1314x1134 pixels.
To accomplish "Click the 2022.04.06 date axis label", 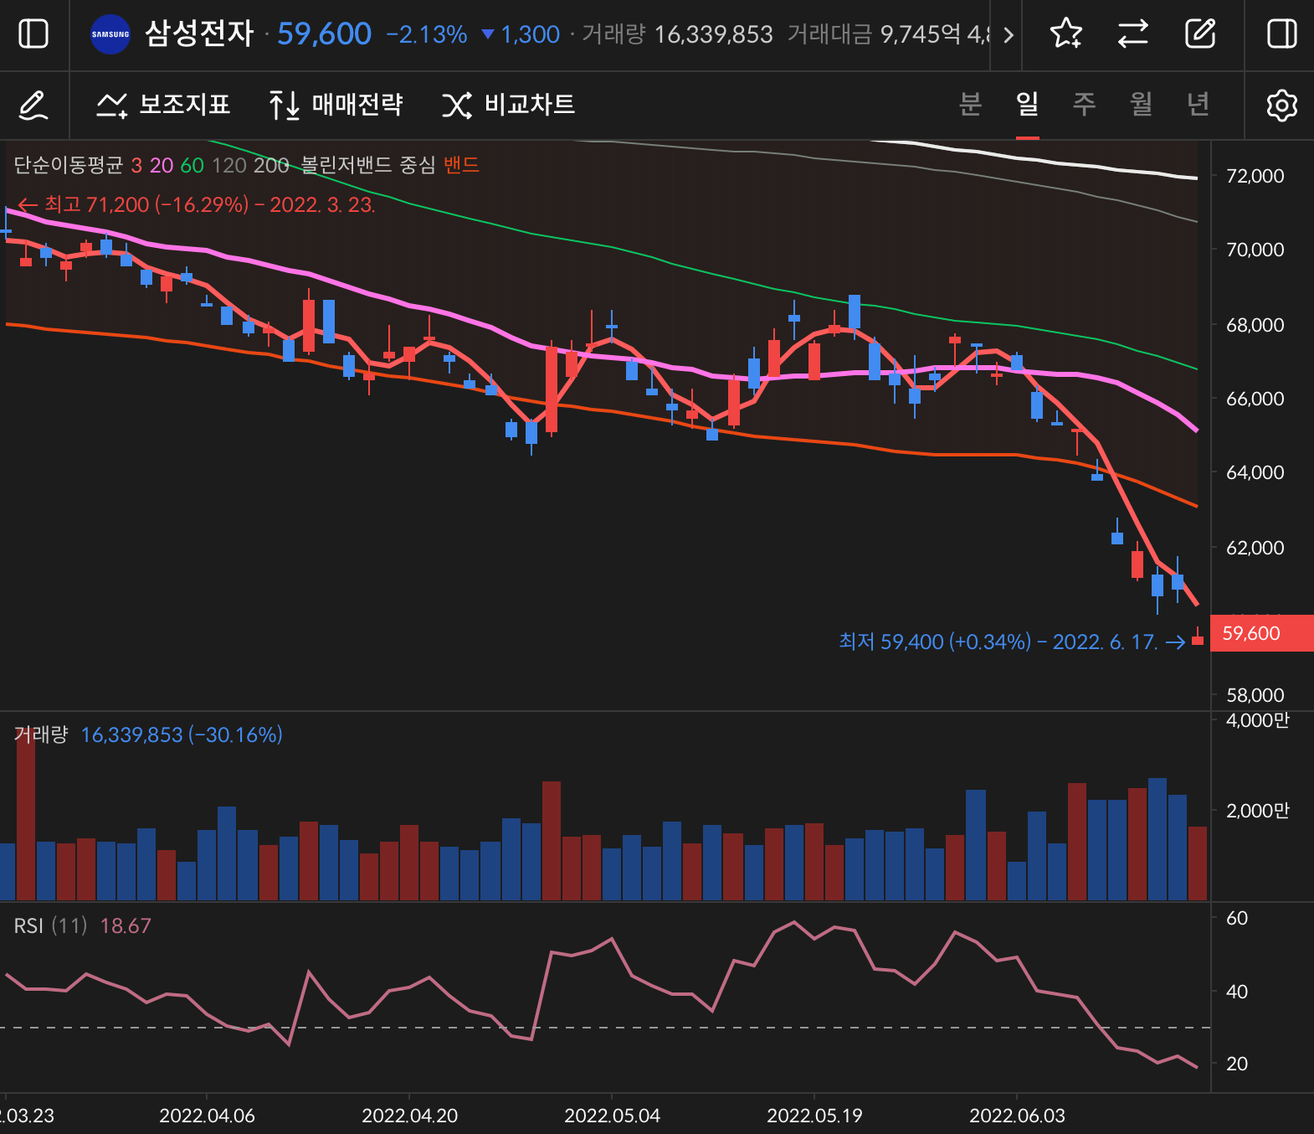I will (x=207, y=1116).
